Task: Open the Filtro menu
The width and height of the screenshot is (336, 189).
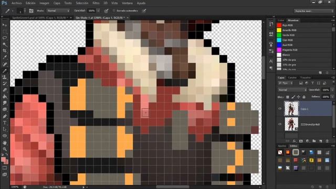Action: click(x=96, y=3)
